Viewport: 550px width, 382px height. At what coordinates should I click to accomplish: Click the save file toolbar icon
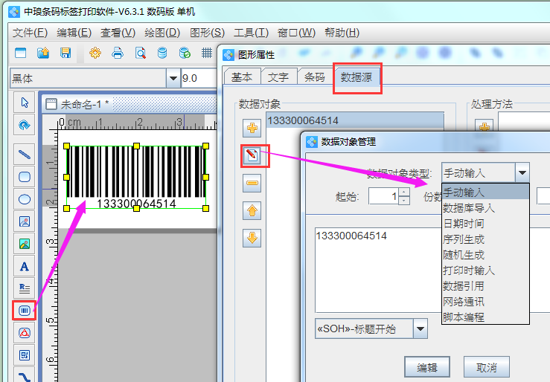(65, 53)
